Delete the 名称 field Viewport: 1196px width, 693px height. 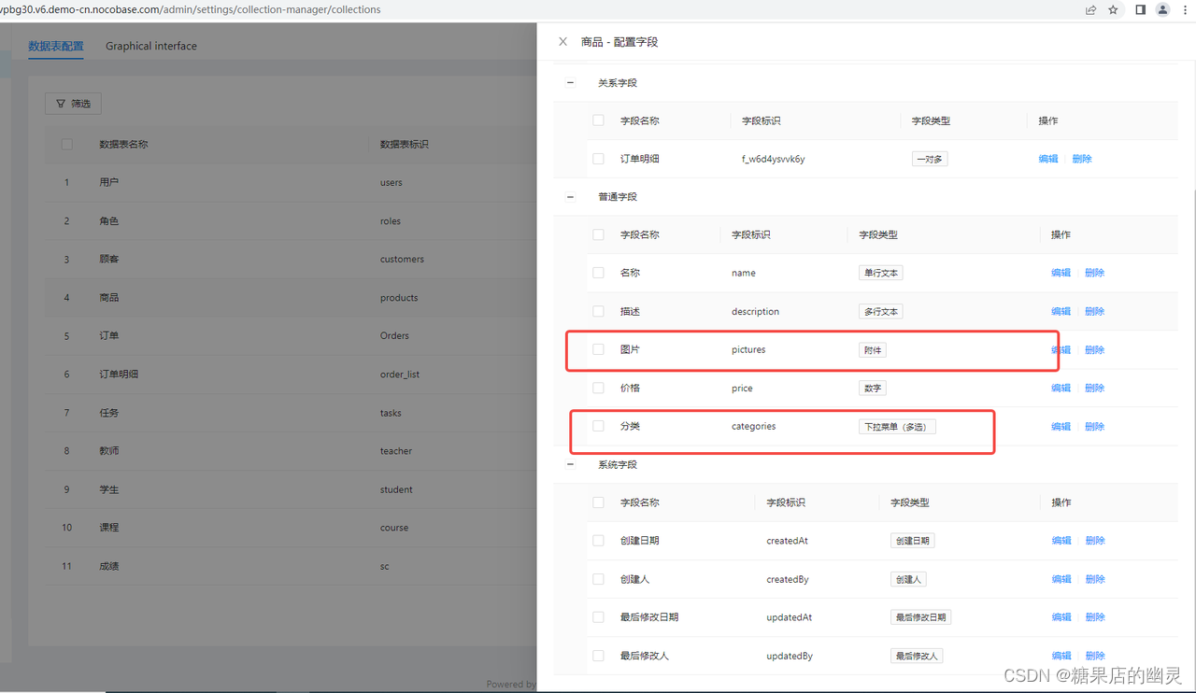click(x=1095, y=273)
